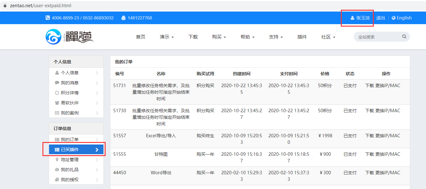Viewport: 426px width, 189px height.
Task: Click 更换IP/MAC for the 甘特图 order
Action: pyautogui.click(x=388, y=154)
